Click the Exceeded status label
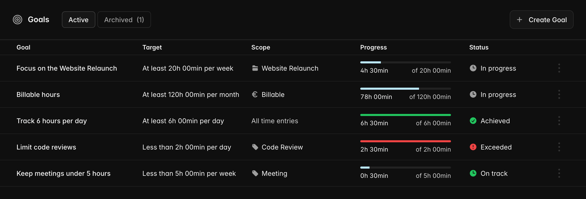 pos(496,147)
